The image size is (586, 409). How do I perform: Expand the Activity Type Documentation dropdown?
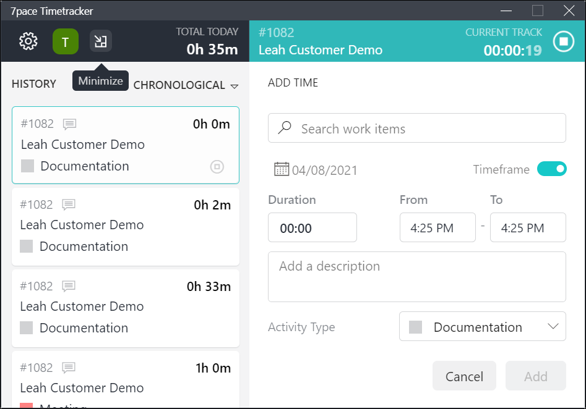click(x=483, y=327)
